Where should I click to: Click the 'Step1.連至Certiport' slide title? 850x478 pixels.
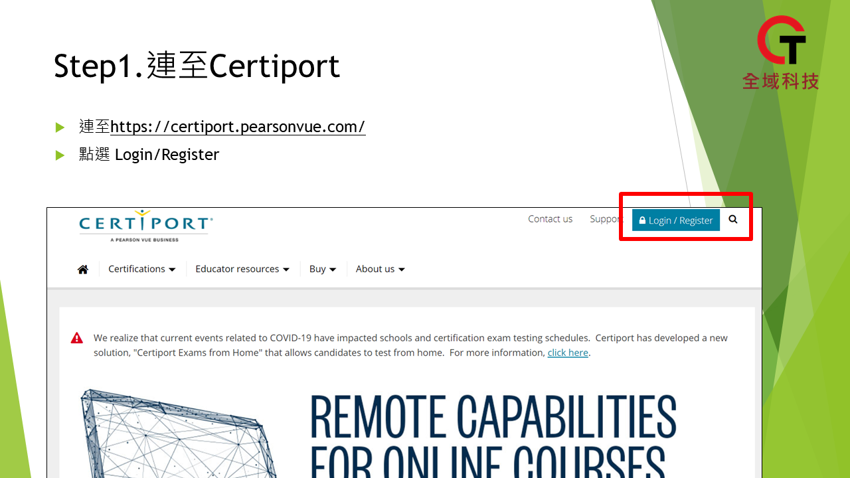[x=197, y=66]
